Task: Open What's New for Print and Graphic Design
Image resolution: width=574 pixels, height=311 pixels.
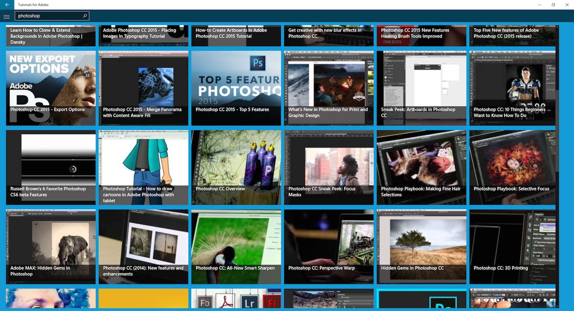Action: [329, 88]
